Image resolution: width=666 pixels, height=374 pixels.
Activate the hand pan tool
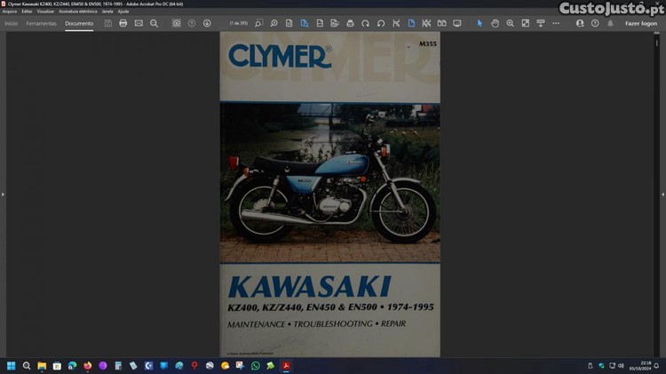(x=495, y=23)
